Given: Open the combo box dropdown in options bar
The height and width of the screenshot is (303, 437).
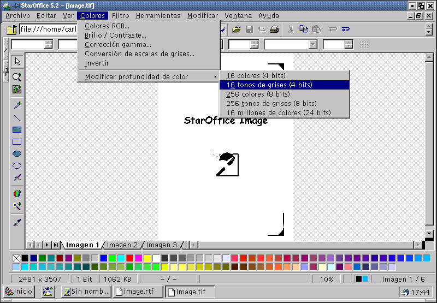Looking at the screenshot, I should pyautogui.click(x=312, y=45).
